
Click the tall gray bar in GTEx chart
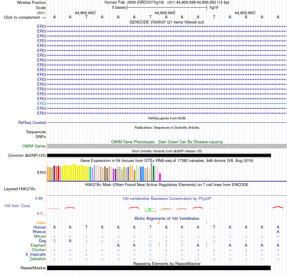click(x=152, y=172)
